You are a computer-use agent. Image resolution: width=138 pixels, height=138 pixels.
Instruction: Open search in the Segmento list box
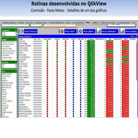pos(16,30)
